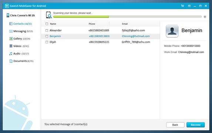Toggle the select-all checkbox in header
The height and width of the screenshot is (133, 212).
47,24
